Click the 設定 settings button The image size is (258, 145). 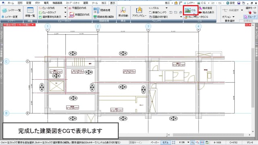click(x=231, y=3)
